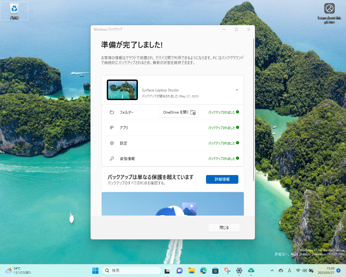Open the Wi-Fi status flyout
346x277 pixels.
[298, 271]
